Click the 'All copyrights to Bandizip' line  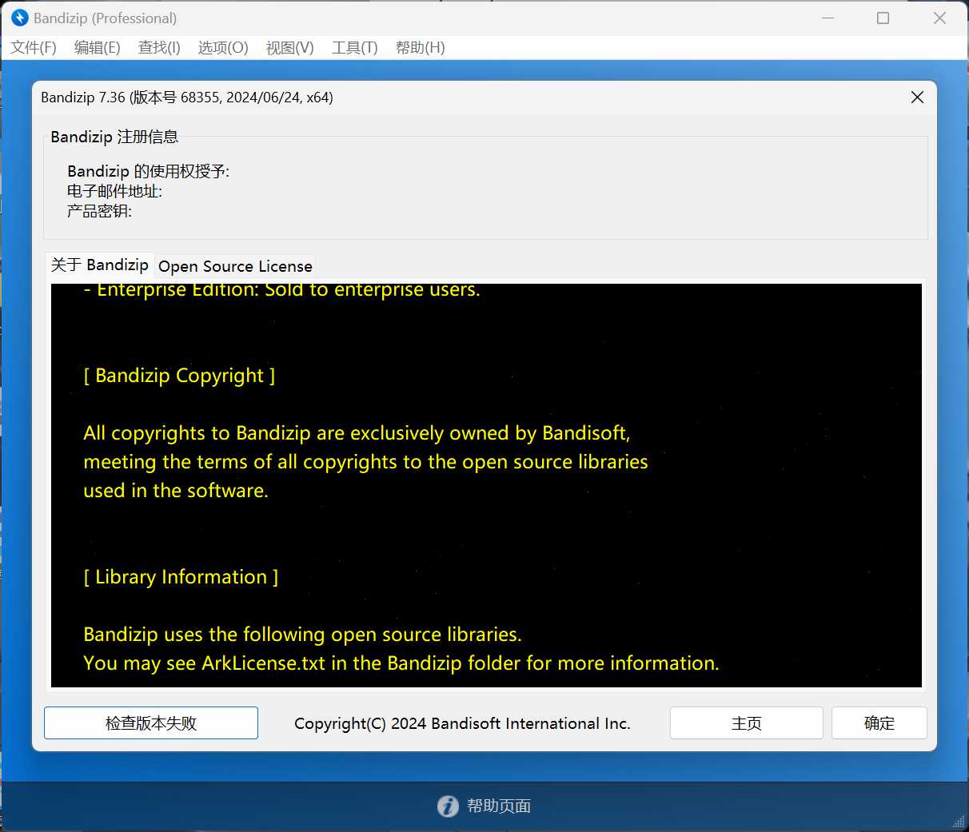pyautogui.click(x=357, y=433)
